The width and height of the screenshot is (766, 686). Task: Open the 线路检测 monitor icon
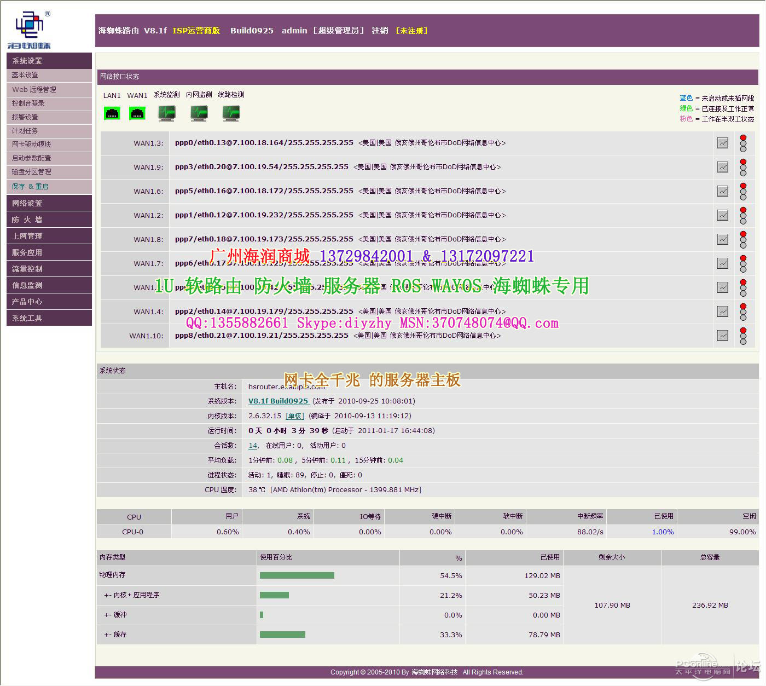pyautogui.click(x=231, y=113)
